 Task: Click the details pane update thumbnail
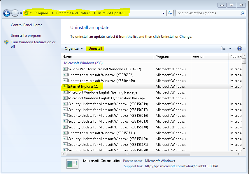point(72,164)
